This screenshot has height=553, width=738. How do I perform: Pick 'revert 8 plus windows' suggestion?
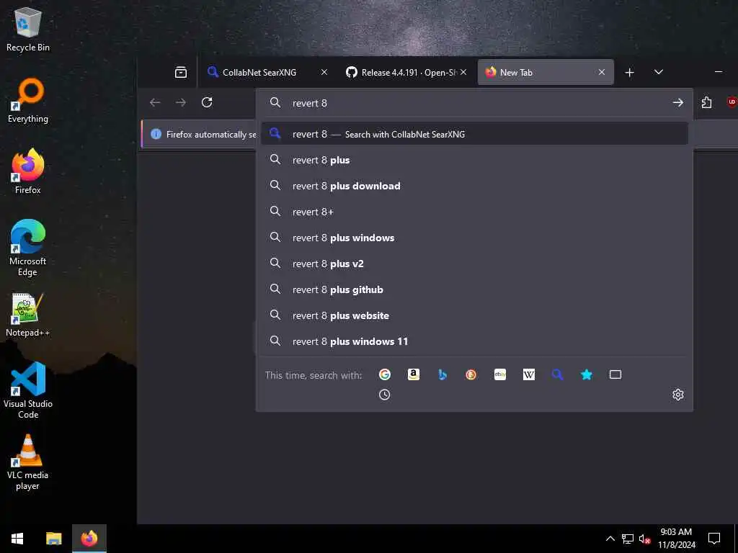click(x=474, y=238)
